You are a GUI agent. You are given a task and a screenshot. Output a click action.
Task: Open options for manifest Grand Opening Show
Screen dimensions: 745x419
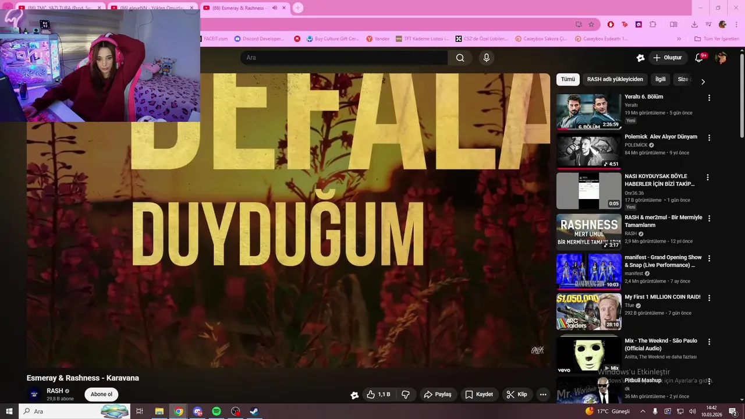709,258
